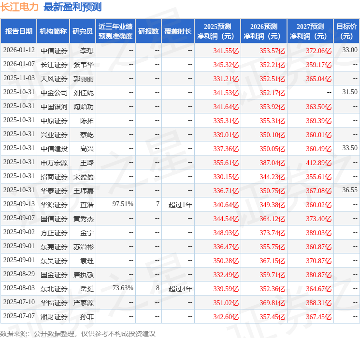
Task: Select the 长江电力 title text
Action: (x=19, y=7)
